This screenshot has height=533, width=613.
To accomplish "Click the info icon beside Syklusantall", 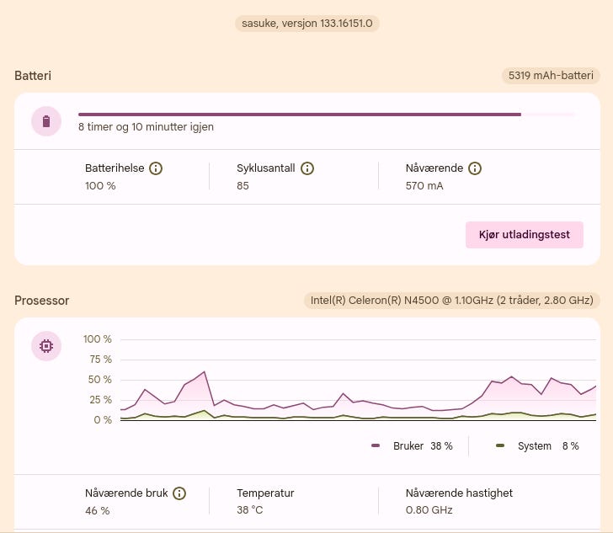I will click(307, 168).
